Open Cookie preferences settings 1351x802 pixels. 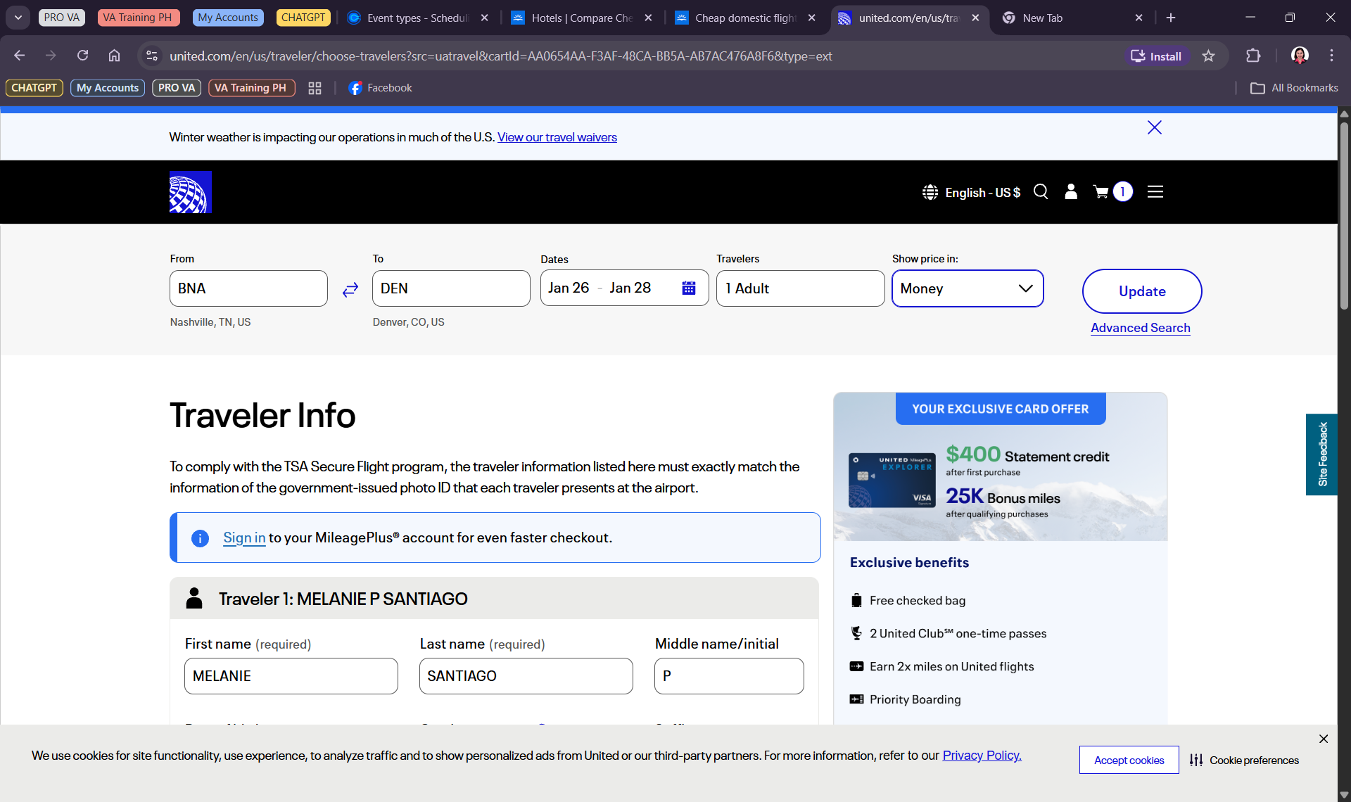pyautogui.click(x=1244, y=760)
